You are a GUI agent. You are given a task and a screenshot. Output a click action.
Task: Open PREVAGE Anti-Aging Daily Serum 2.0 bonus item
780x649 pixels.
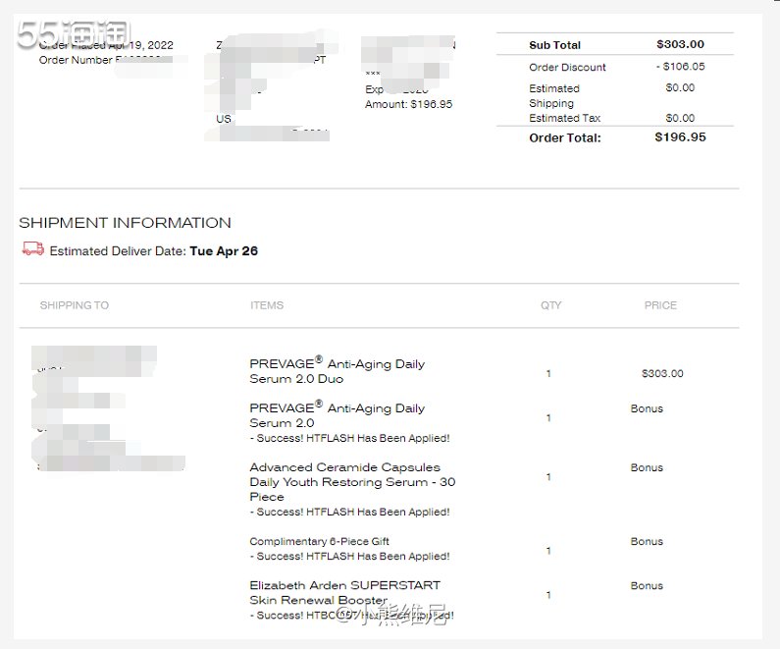tap(337, 415)
